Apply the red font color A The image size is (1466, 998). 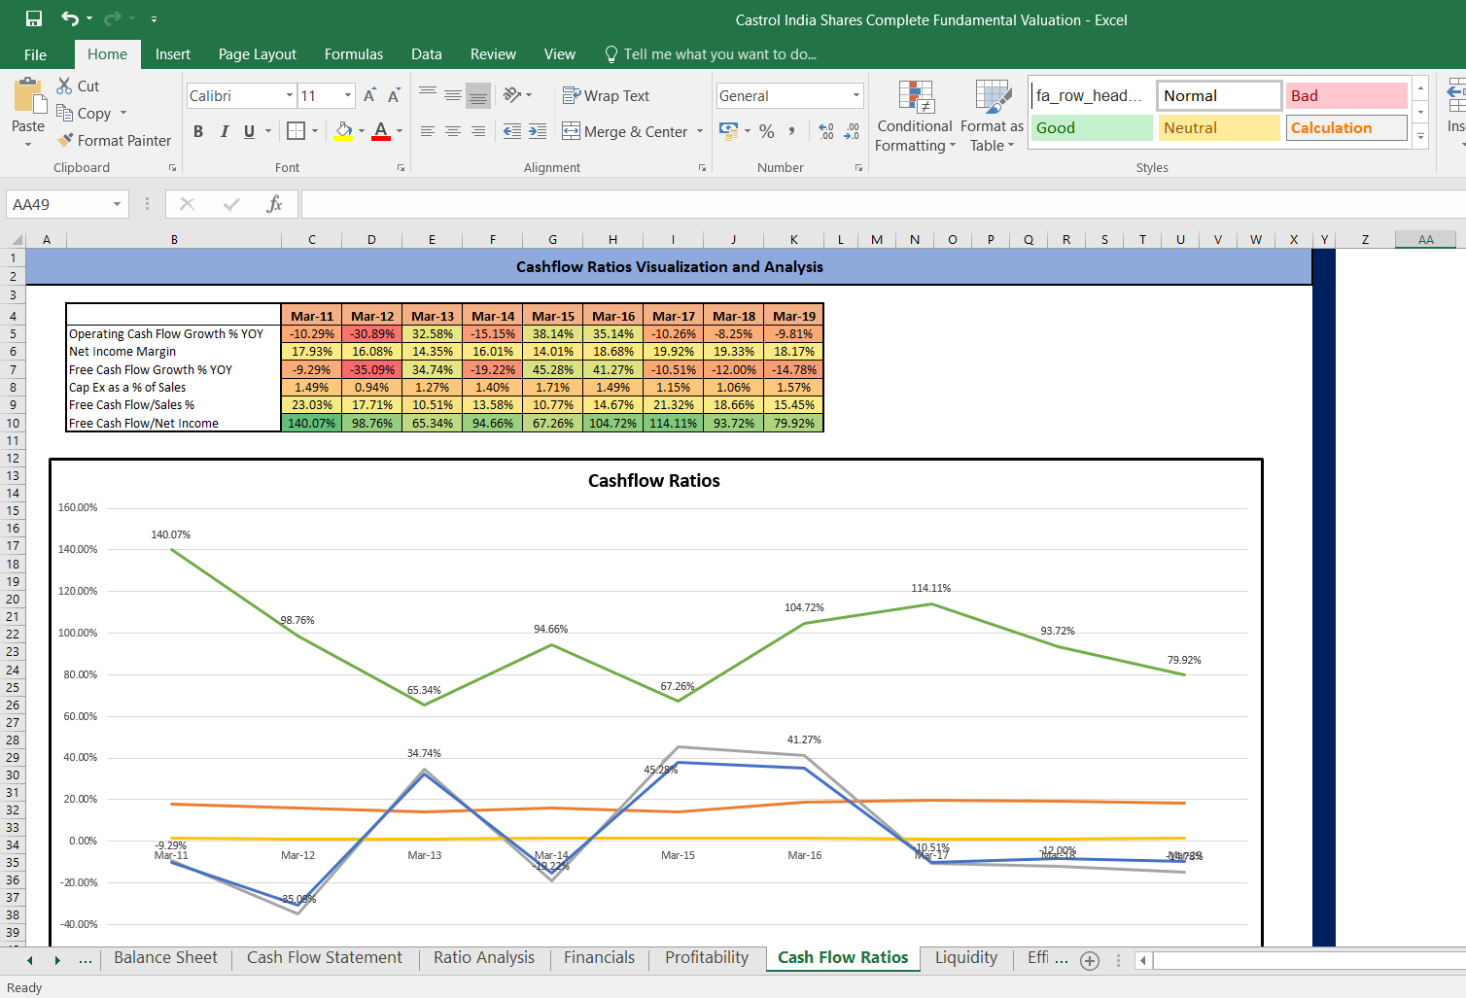click(381, 131)
